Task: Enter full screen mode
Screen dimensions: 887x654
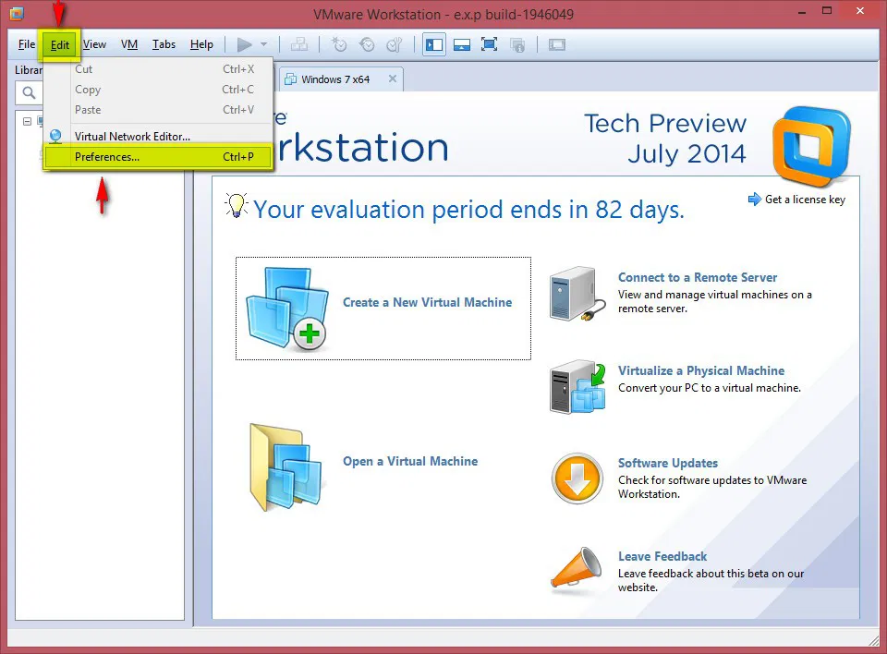Action: pyautogui.click(x=489, y=43)
